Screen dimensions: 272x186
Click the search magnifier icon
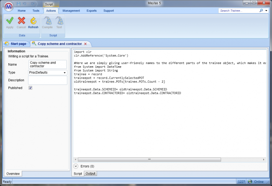click(261, 10)
